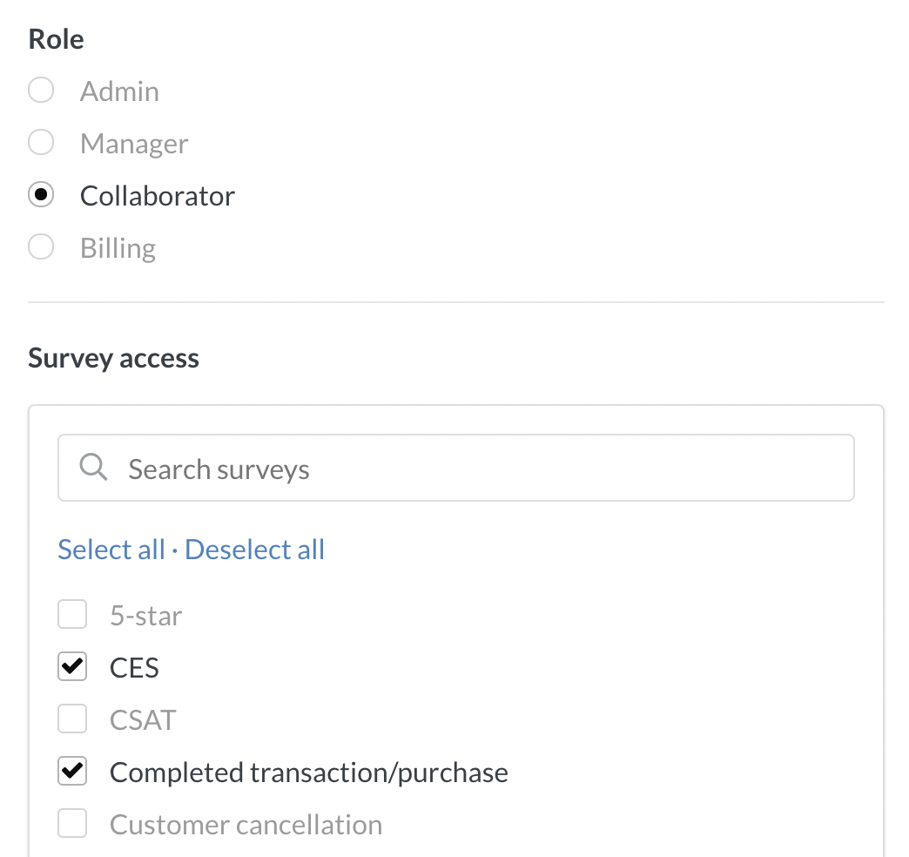Click the Manager label text
Viewport: 909px width, 857px height.
tap(134, 144)
